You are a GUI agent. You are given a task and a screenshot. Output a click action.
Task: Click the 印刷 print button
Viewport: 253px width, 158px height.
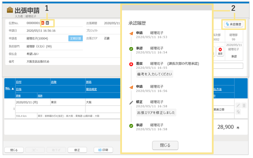coord(103,150)
